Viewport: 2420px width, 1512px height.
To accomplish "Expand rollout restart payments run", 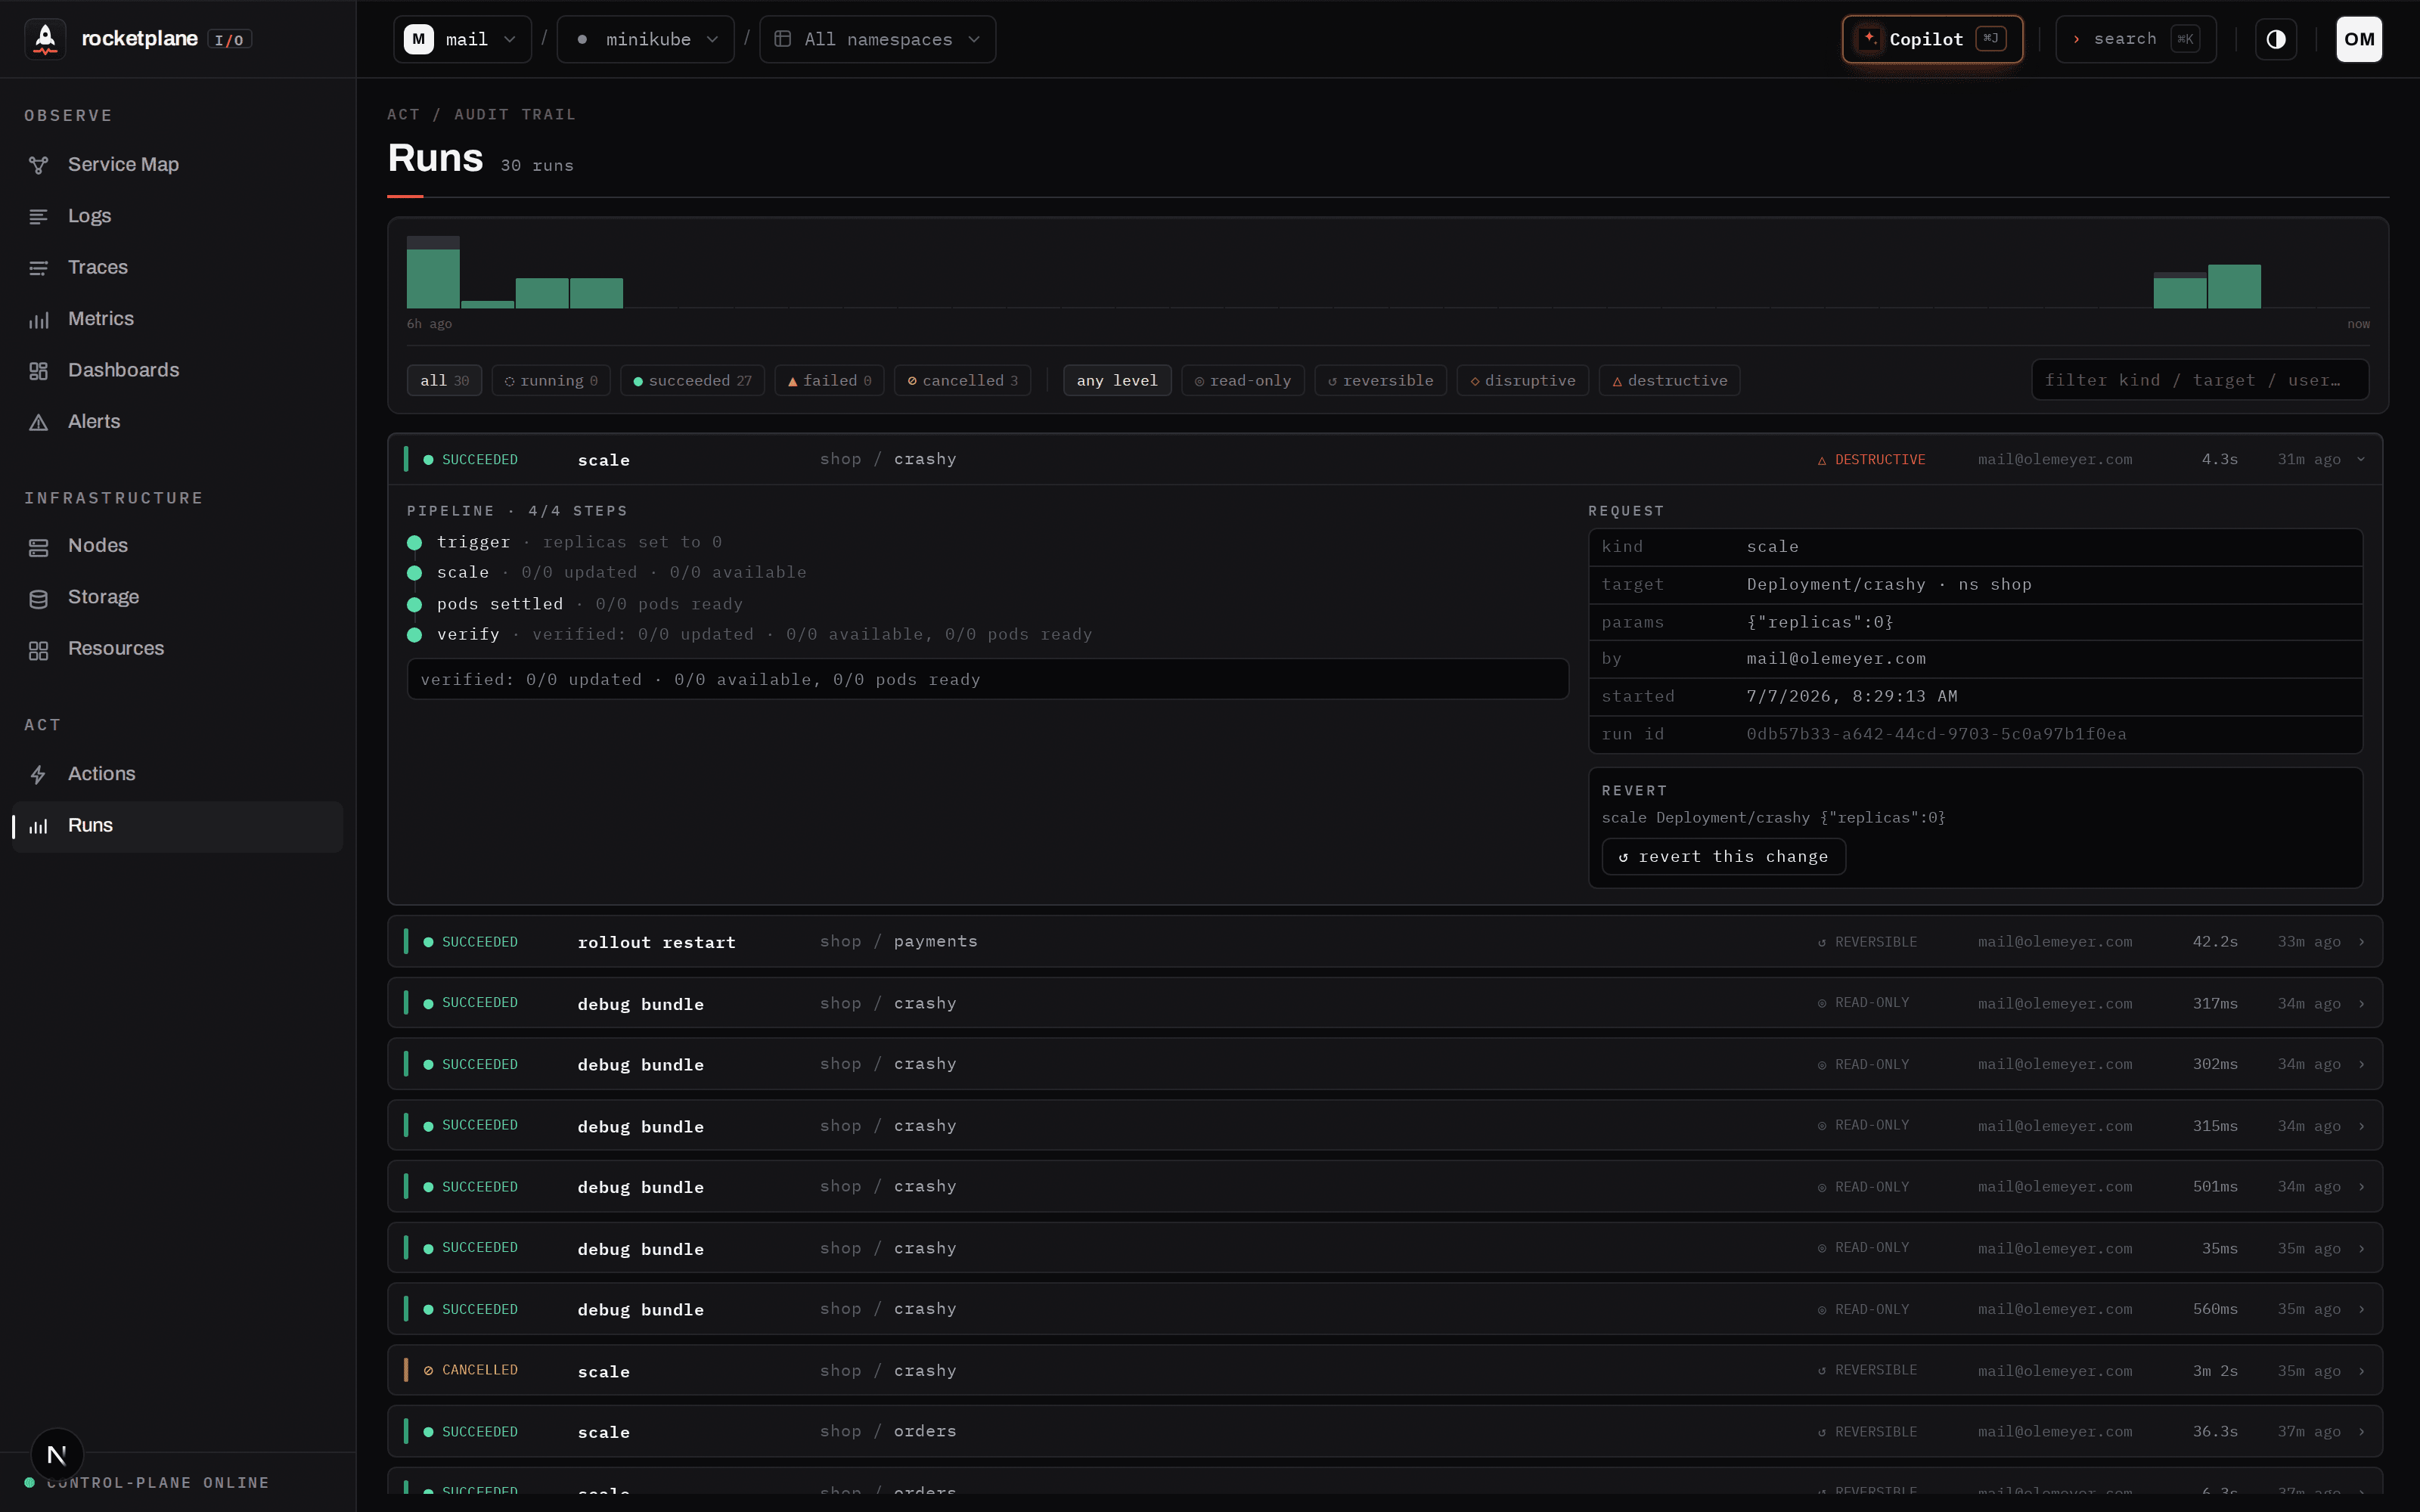I will click(1384, 942).
